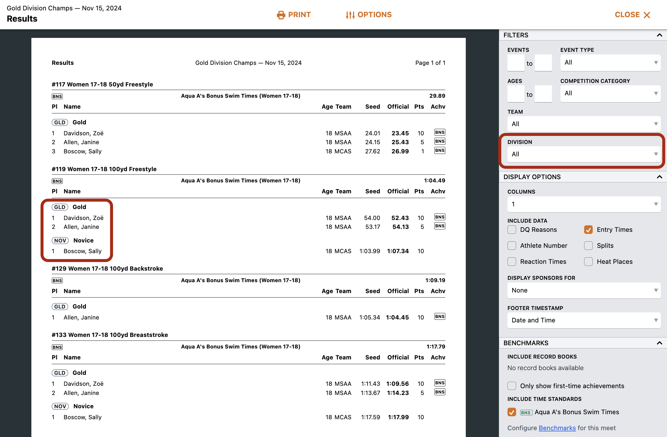The image size is (667, 437).
Task: Open the Division filter dropdown
Action: pyautogui.click(x=584, y=154)
